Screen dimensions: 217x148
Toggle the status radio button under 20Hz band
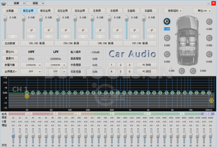(x=13, y=145)
